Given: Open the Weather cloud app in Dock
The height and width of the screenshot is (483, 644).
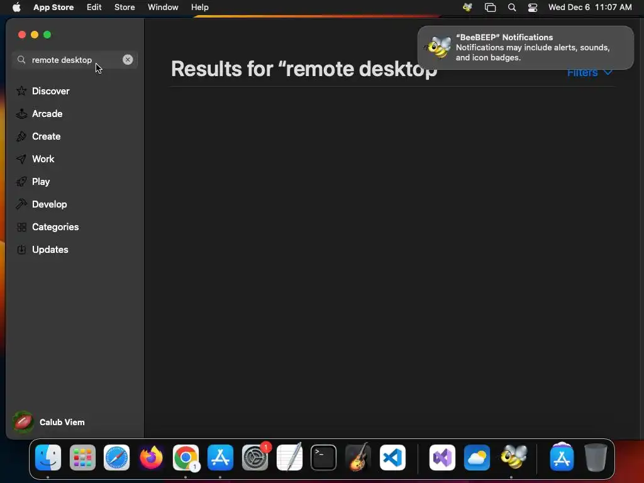Looking at the screenshot, I should (x=477, y=457).
